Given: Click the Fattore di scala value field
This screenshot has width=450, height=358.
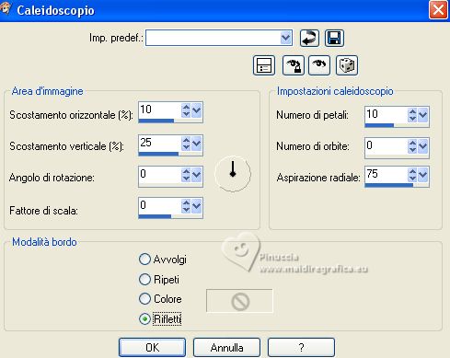Looking at the screenshot, I should click(x=159, y=206).
